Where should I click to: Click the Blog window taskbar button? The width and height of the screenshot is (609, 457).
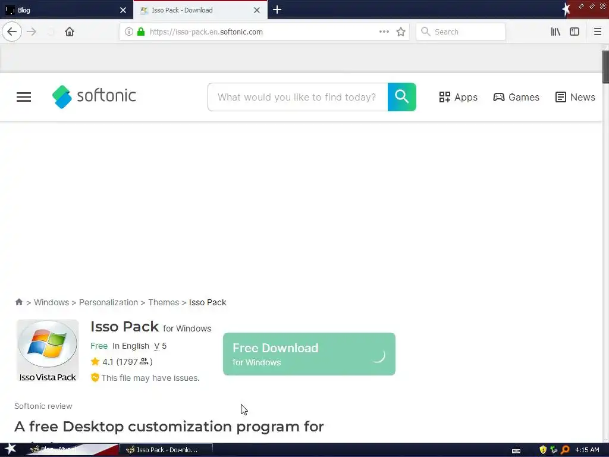coord(72,450)
